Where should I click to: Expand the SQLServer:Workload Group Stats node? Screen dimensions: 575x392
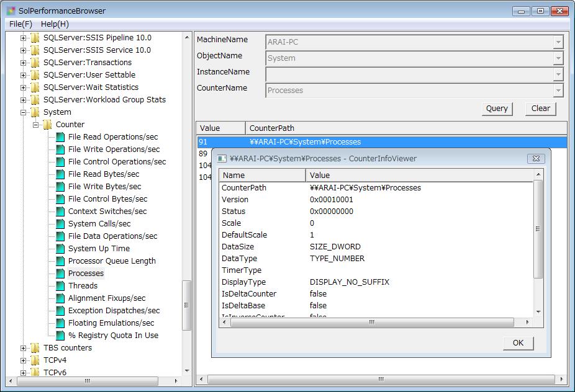pos(23,100)
